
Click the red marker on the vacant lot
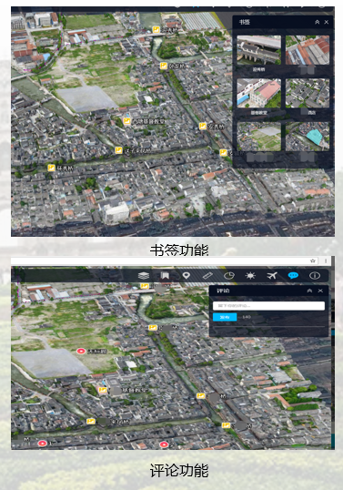point(81,352)
